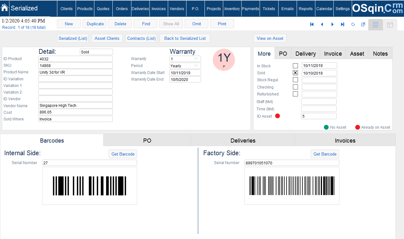404x239 pixels.
Task: Open the Reports section
Action: coord(306,9)
